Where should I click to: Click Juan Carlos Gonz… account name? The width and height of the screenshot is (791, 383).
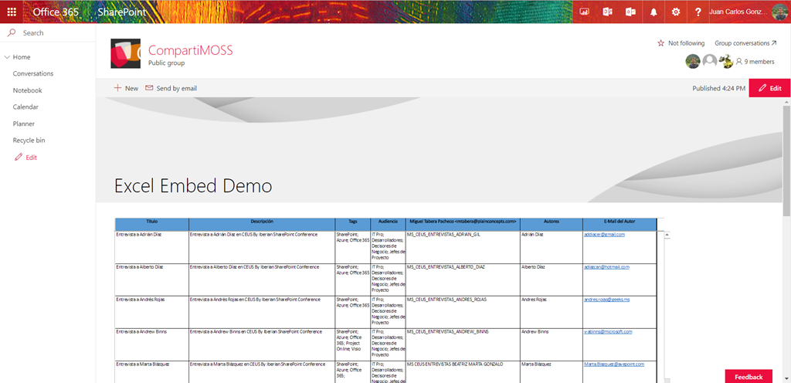click(739, 12)
